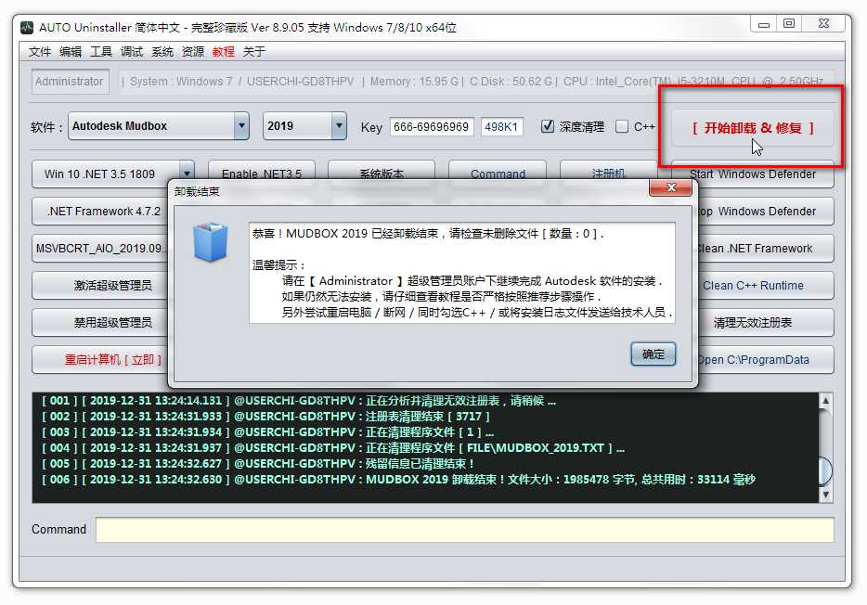Click the AUTO Uninstaller title bar app icon
The image size is (867, 605).
coord(27,27)
